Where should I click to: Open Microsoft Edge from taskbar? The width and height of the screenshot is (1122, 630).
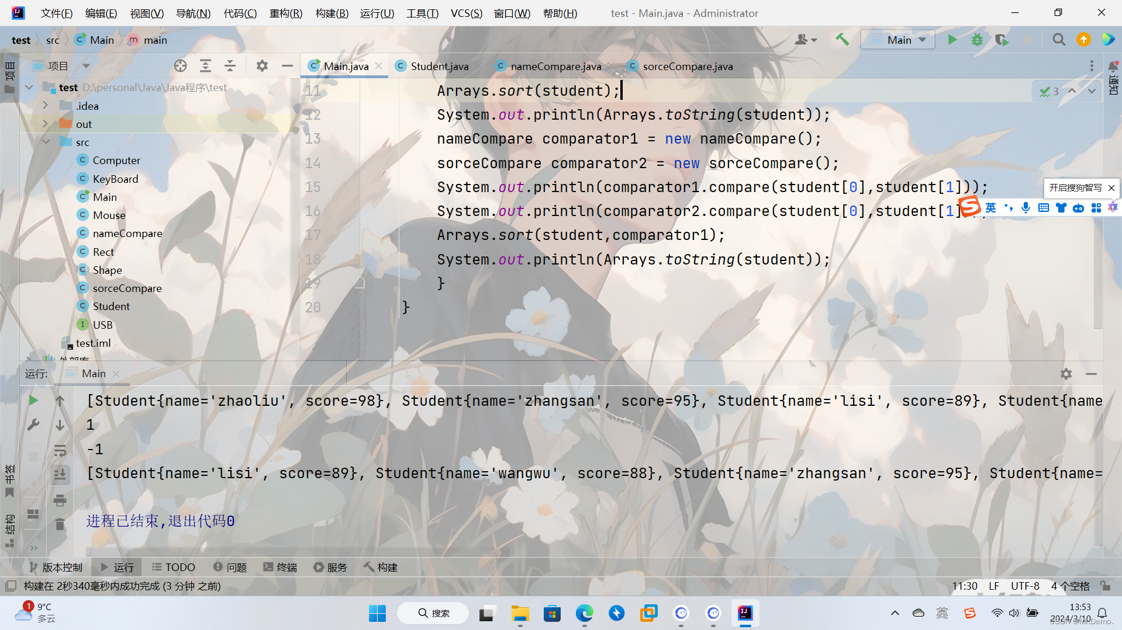(584, 613)
